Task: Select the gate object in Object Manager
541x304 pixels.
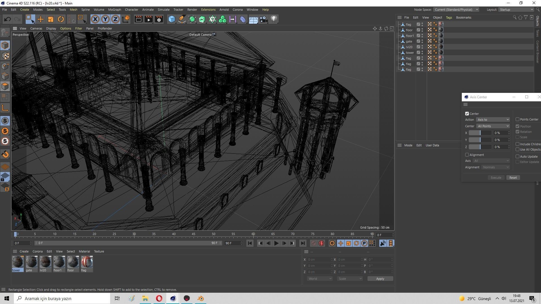Action: point(409,41)
